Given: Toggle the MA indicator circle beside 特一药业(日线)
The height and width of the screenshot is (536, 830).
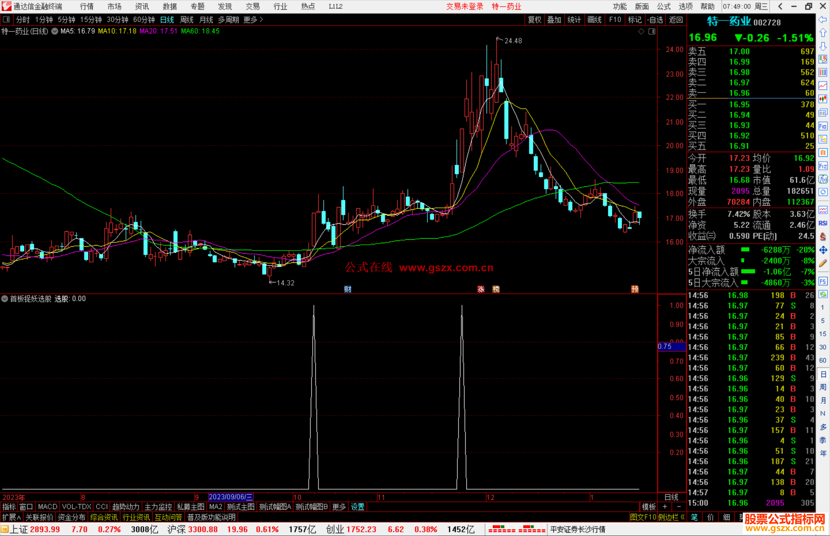Looking at the screenshot, I should [55, 31].
